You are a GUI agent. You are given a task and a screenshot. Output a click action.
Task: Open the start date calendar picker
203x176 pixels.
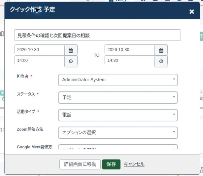click(71, 50)
